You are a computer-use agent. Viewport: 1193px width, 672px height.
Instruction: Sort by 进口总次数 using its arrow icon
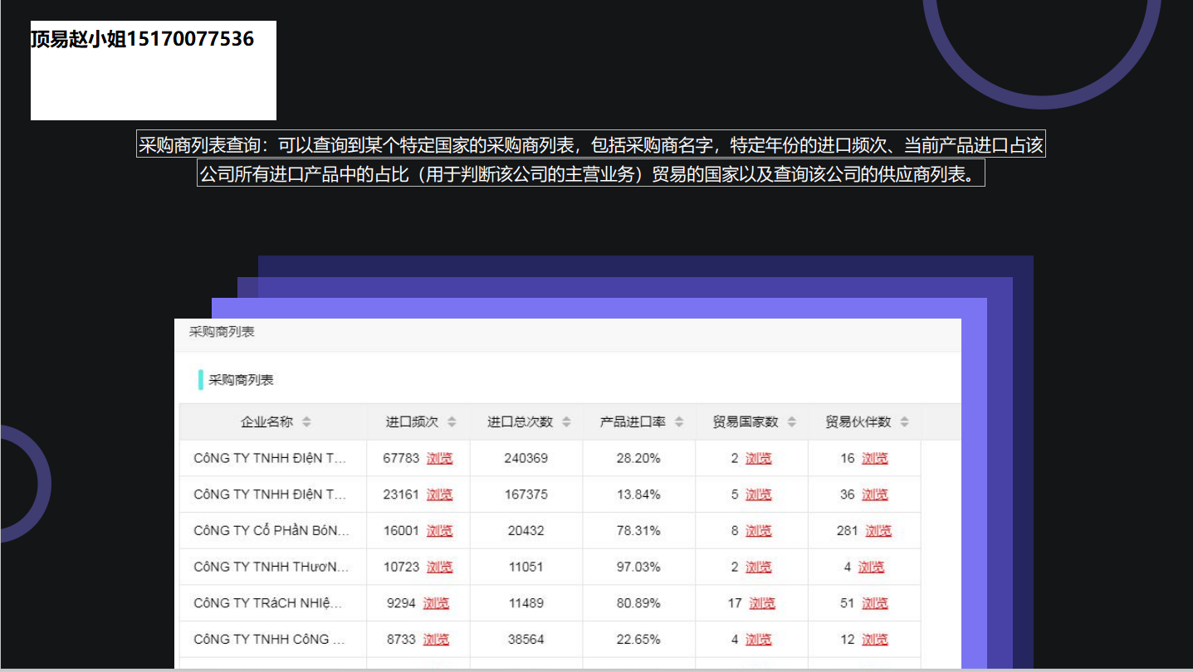coord(566,421)
